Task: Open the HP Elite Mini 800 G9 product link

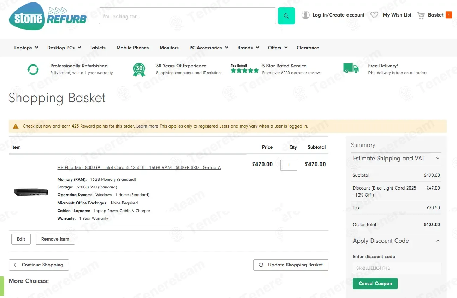Action: 139,168
